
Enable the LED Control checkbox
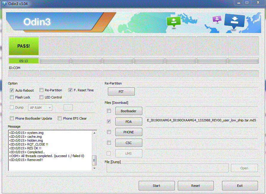pyautogui.click(x=41, y=97)
